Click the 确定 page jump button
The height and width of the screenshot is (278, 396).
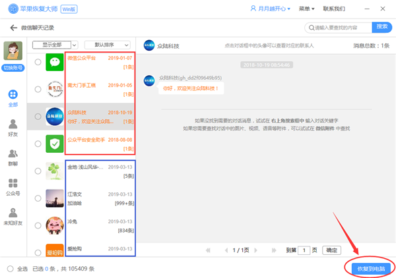click(331, 250)
